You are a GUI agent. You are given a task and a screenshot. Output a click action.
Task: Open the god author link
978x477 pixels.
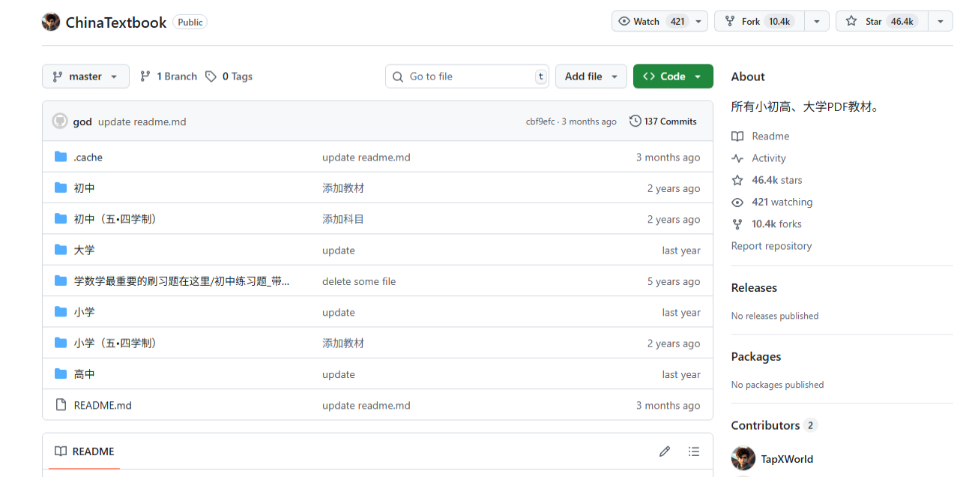click(x=82, y=121)
